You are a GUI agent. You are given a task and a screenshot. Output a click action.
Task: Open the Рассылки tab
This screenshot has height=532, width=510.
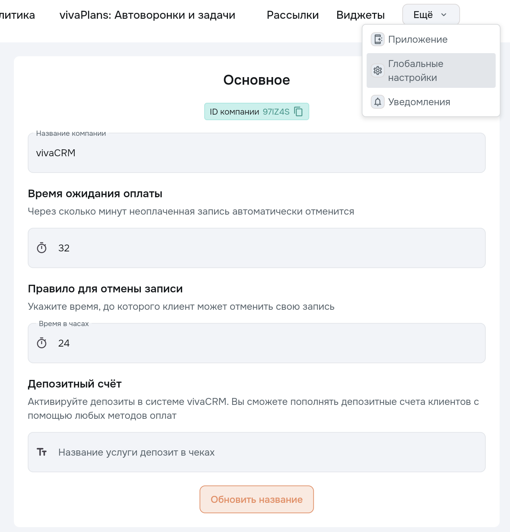pos(292,15)
